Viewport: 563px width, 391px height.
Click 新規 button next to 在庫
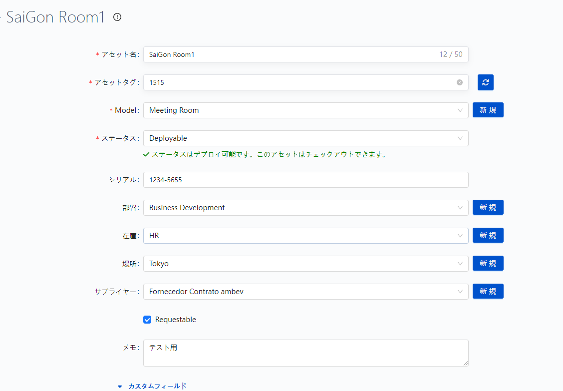point(488,235)
